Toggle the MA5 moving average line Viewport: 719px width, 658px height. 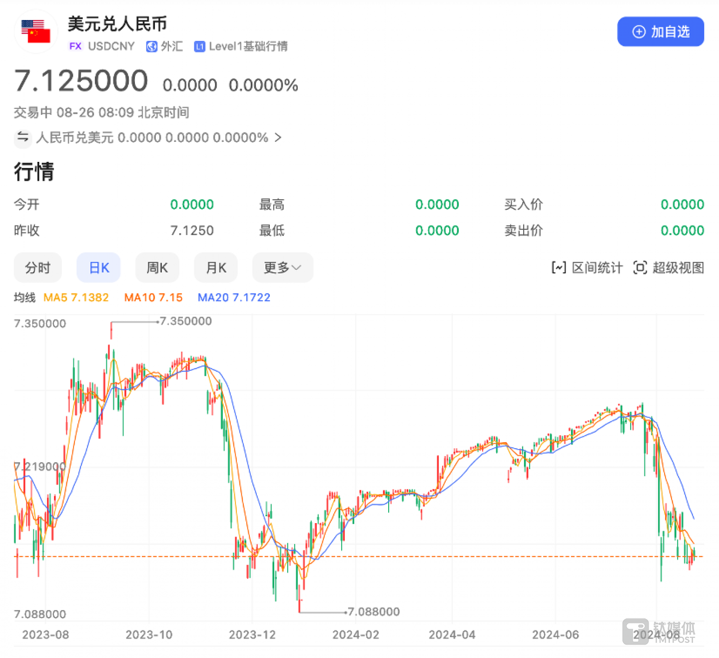click(76, 297)
